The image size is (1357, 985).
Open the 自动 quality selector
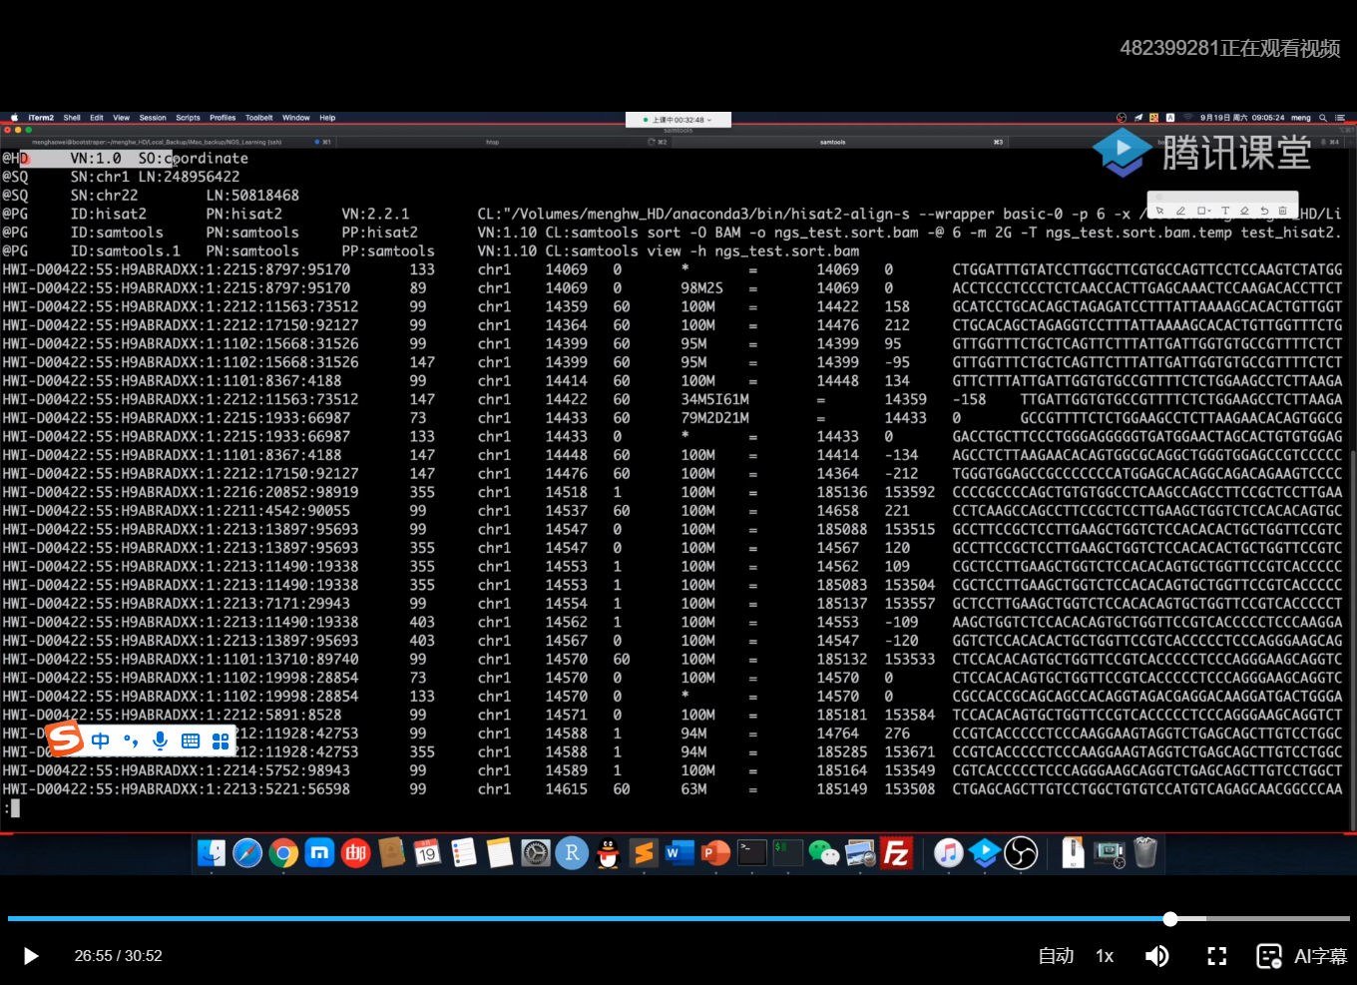pyautogui.click(x=1056, y=956)
